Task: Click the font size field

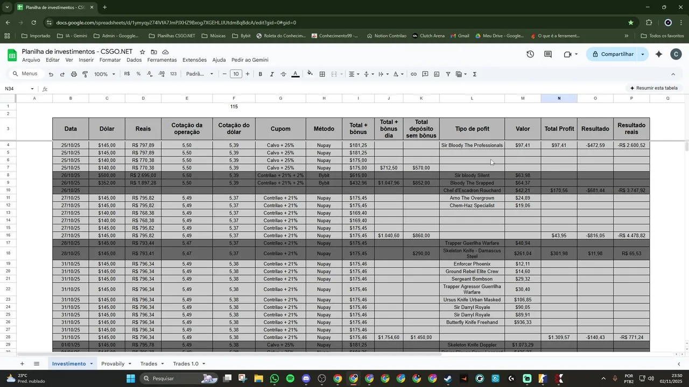Action: click(236, 74)
